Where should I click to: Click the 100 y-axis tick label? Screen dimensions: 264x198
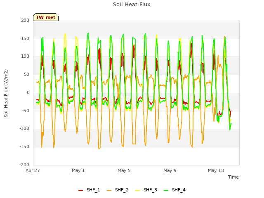pyautogui.click(x=25, y=57)
